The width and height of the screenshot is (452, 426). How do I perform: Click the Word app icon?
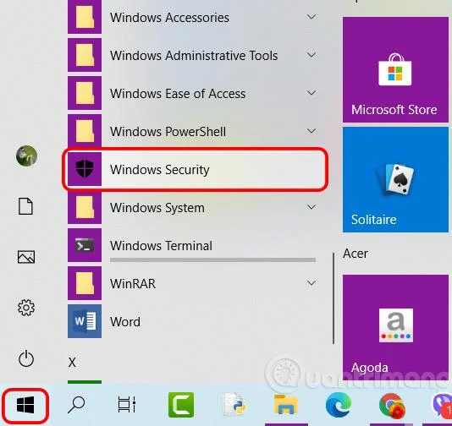pyautogui.click(x=85, y=321)
